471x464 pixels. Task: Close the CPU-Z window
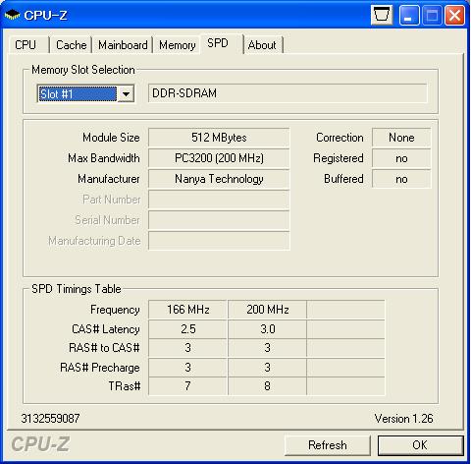pyautogui.click(x=454, y=15)
